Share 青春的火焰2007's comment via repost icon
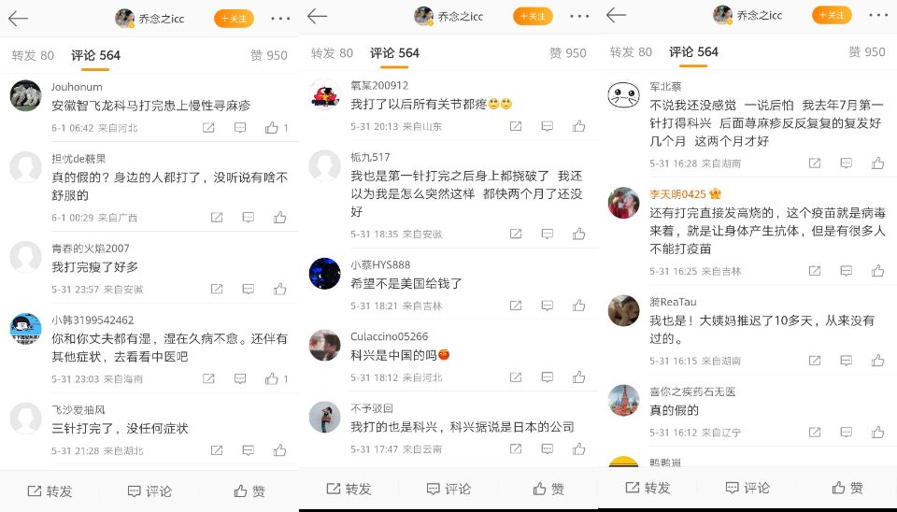 217,289
